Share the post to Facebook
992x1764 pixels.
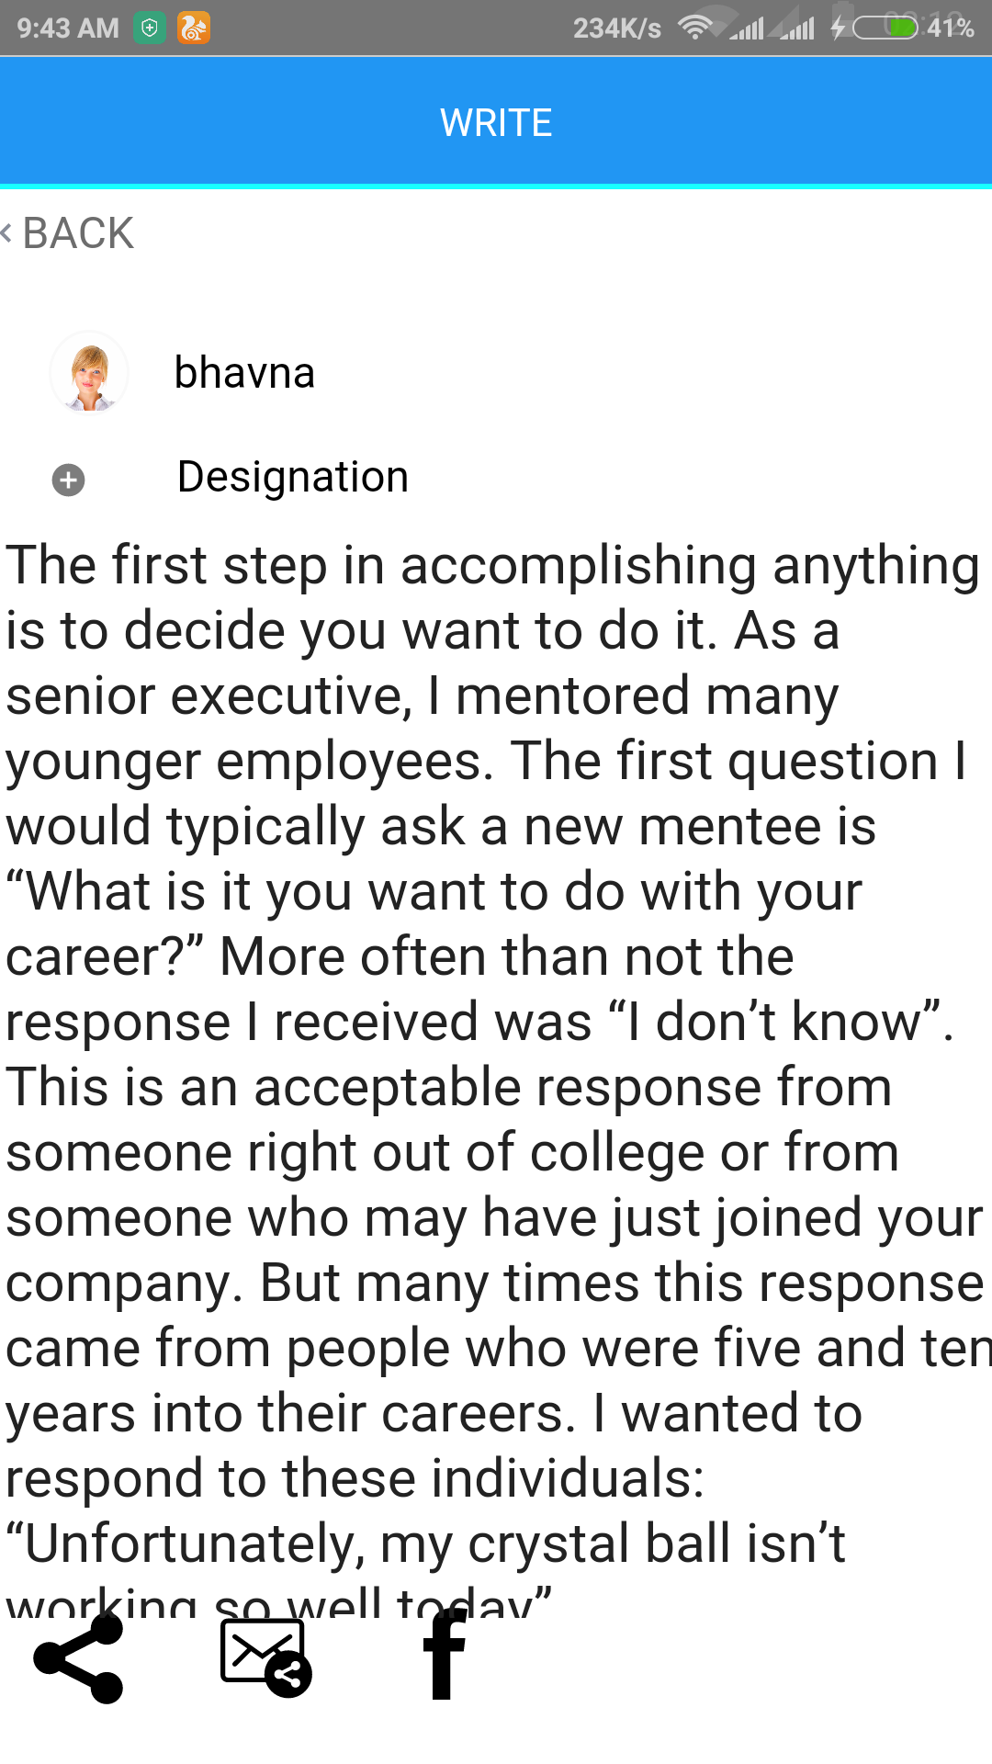[445, 1657]
